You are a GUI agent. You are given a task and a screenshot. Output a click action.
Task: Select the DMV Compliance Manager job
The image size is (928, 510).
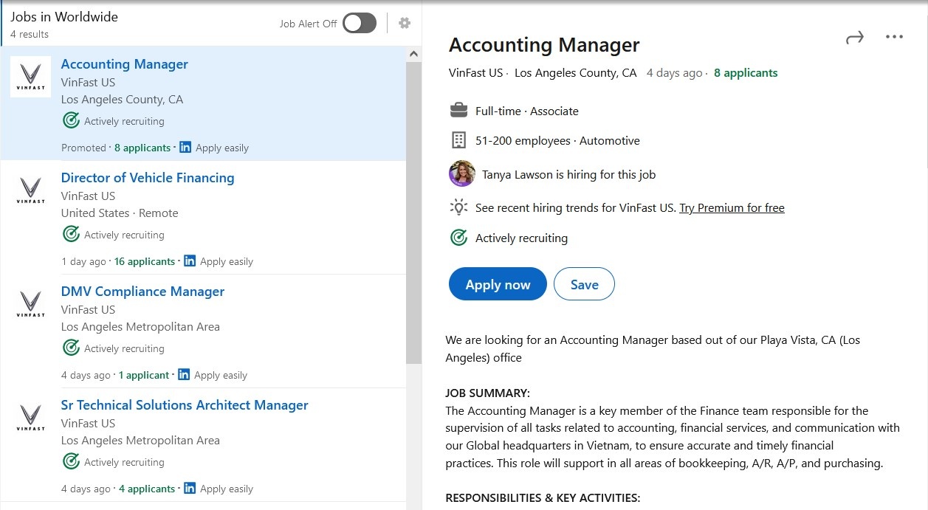142,292
